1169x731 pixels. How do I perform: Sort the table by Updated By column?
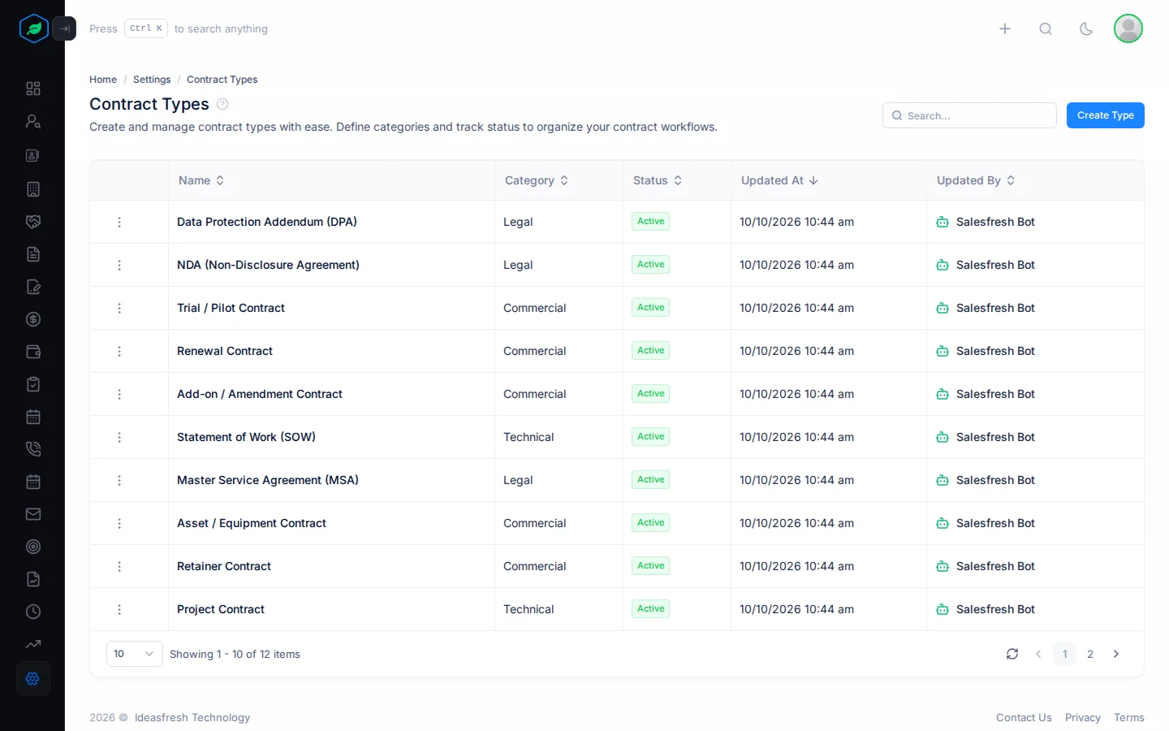[976, 180]
